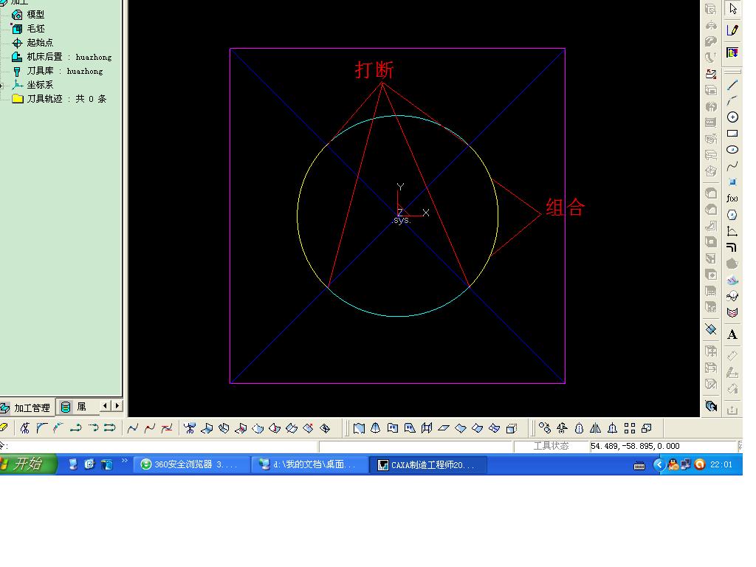Select the ellipse drawing tool
The width and height of the screenshot is (756, 567).
[x=732, y=150]
